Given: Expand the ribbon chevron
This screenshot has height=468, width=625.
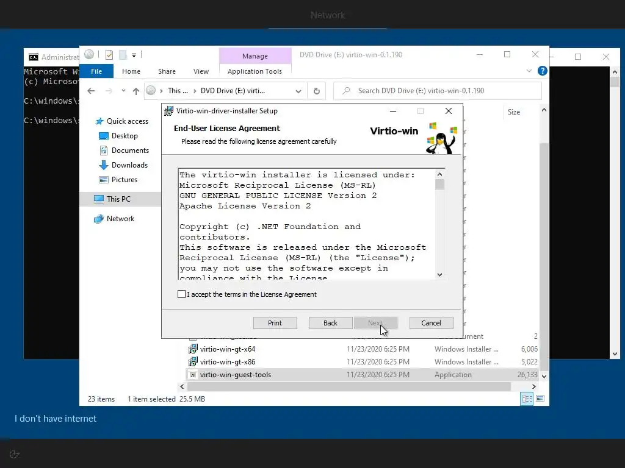Looking at the screenshot, I should pos(529,71).
